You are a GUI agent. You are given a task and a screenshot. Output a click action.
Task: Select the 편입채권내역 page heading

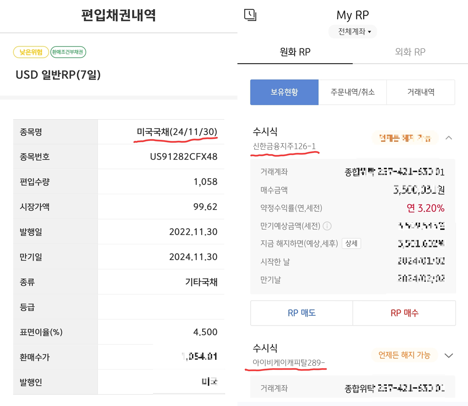pos(118,16)
